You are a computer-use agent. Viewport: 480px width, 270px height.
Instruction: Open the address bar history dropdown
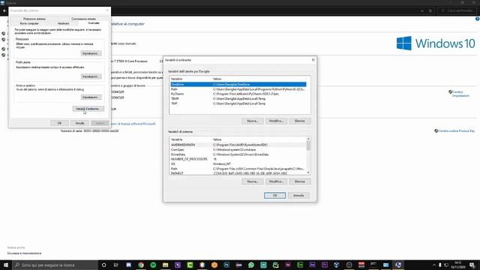[x=422, y=10]
